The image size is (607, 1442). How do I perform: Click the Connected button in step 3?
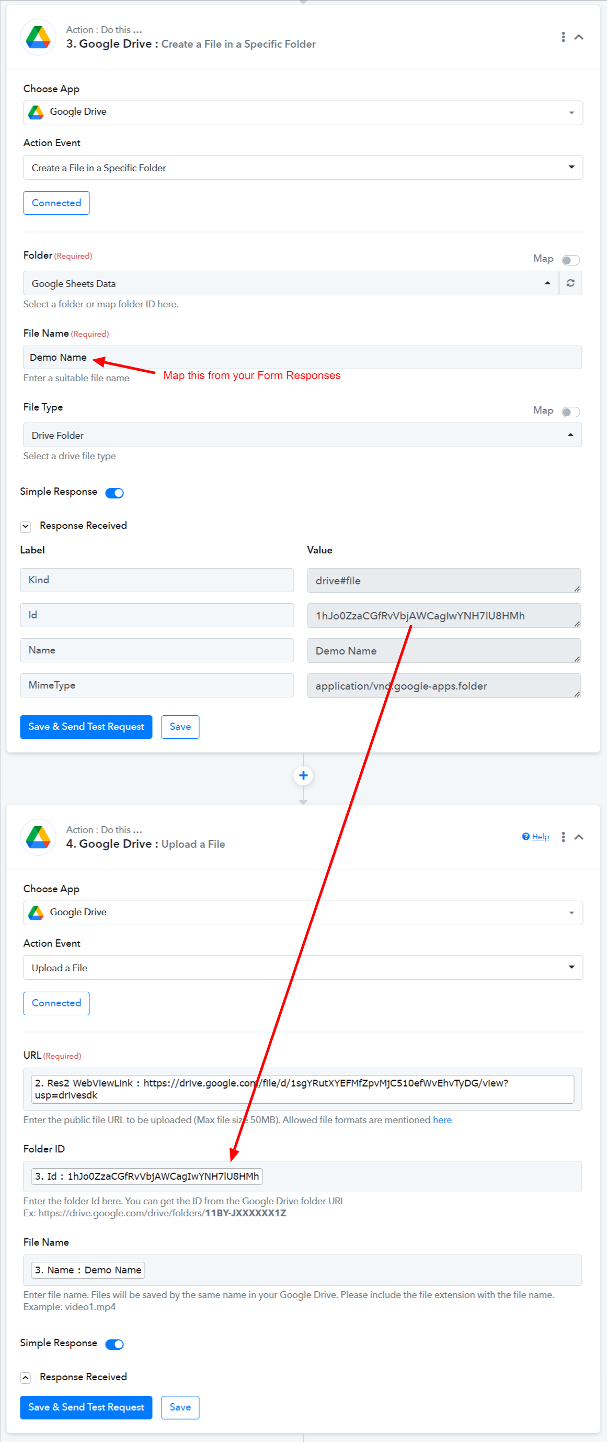pyautogui.click(x=56, y=203)
